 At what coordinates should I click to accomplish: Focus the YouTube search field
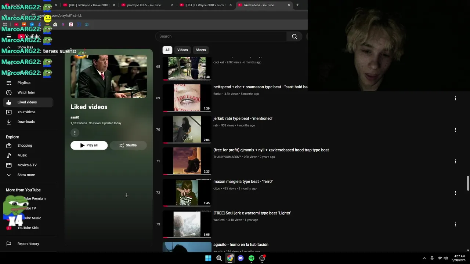tap(221, 36)
